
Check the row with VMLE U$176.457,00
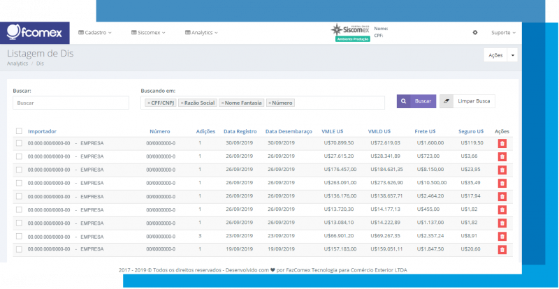pyautogui.click(x=19, y=170)
